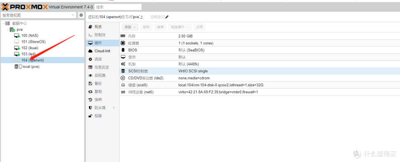Select the 硬盘 (scsi0) row
400x162 pixels.
pyautogui.click(x=260, y=85)
